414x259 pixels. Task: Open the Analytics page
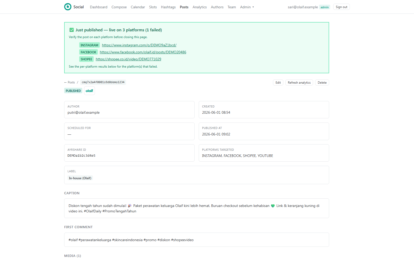pyautogui.click(x=199, y=7)
